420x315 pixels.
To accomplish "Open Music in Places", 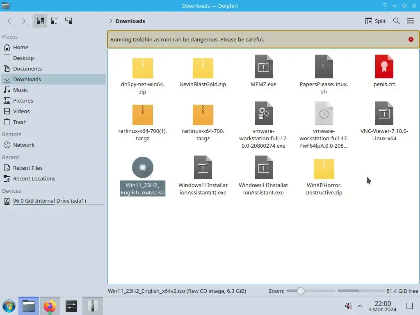I will [x=53, y=90].
